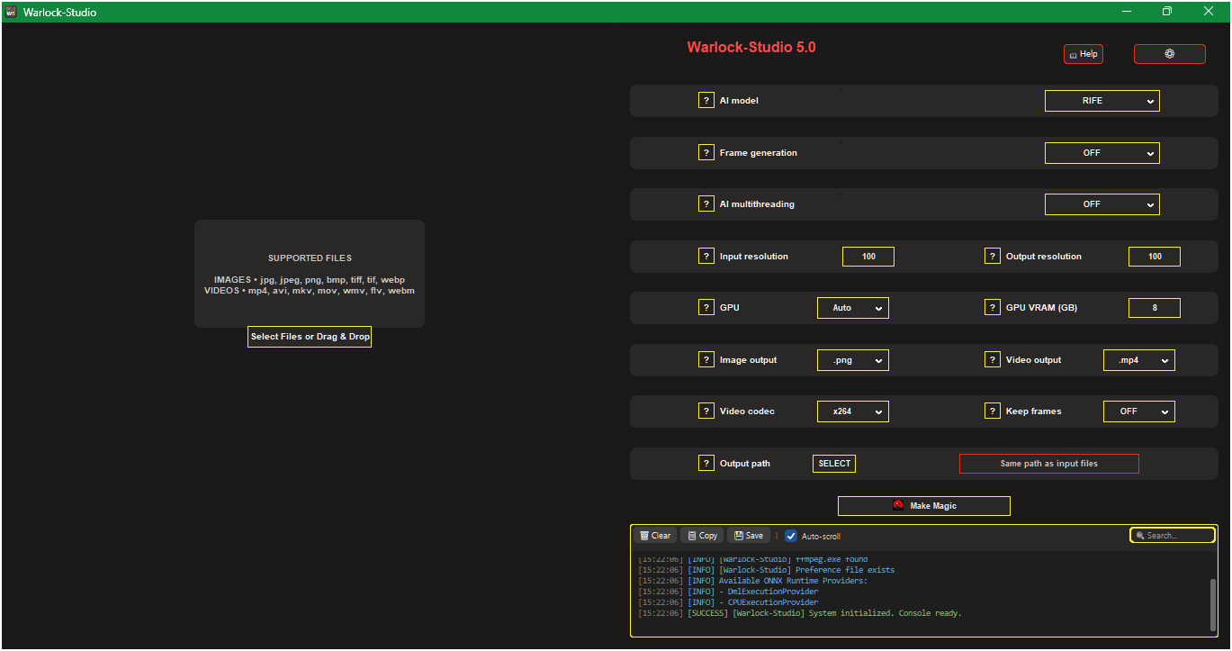The width and height of the screenshot is (1232, 651).
Task: Maximize the Warlock-Studio window
Action: pos(1167,12)
